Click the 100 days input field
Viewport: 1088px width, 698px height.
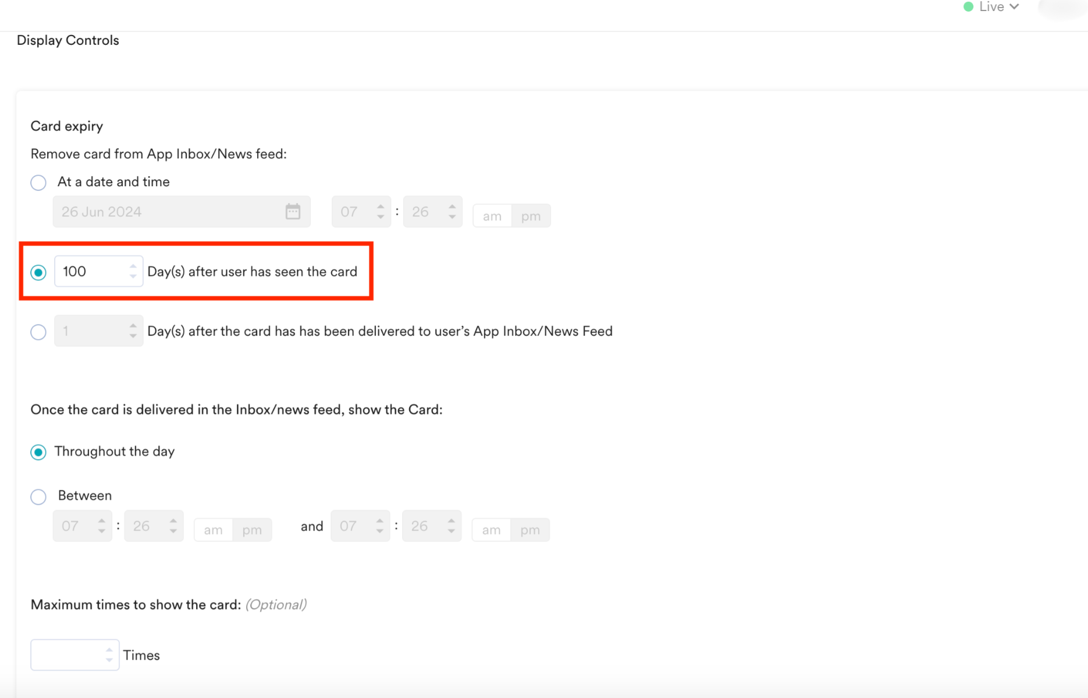coord(98,271)
